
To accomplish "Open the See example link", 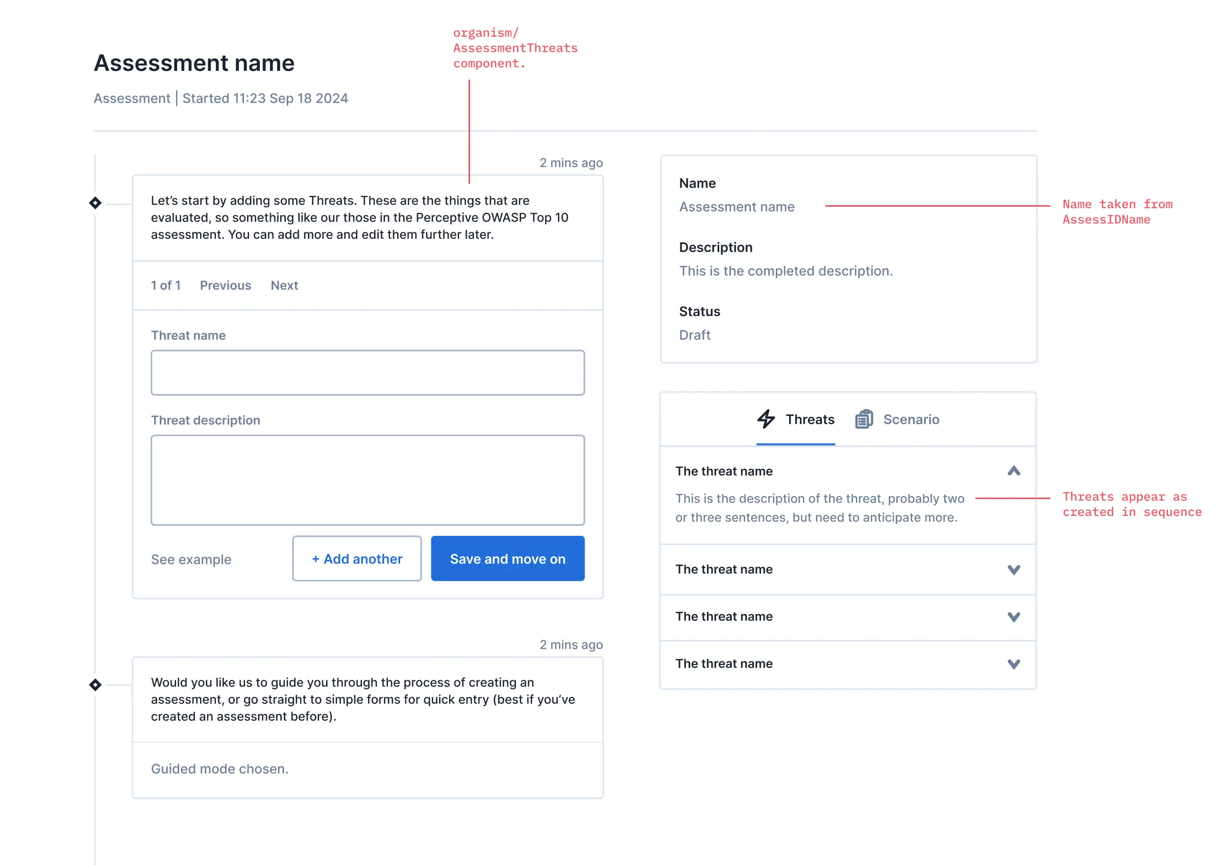I will 191,559.
